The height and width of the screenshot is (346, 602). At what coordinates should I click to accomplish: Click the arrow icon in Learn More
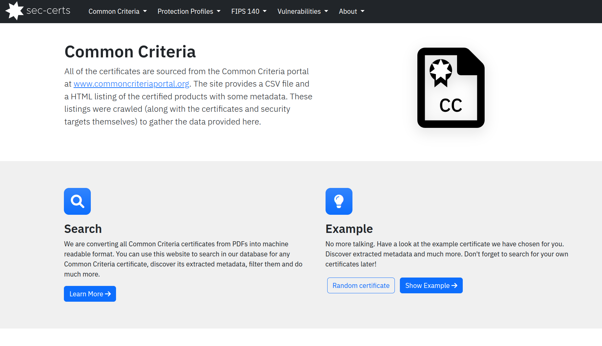[108, 294]
